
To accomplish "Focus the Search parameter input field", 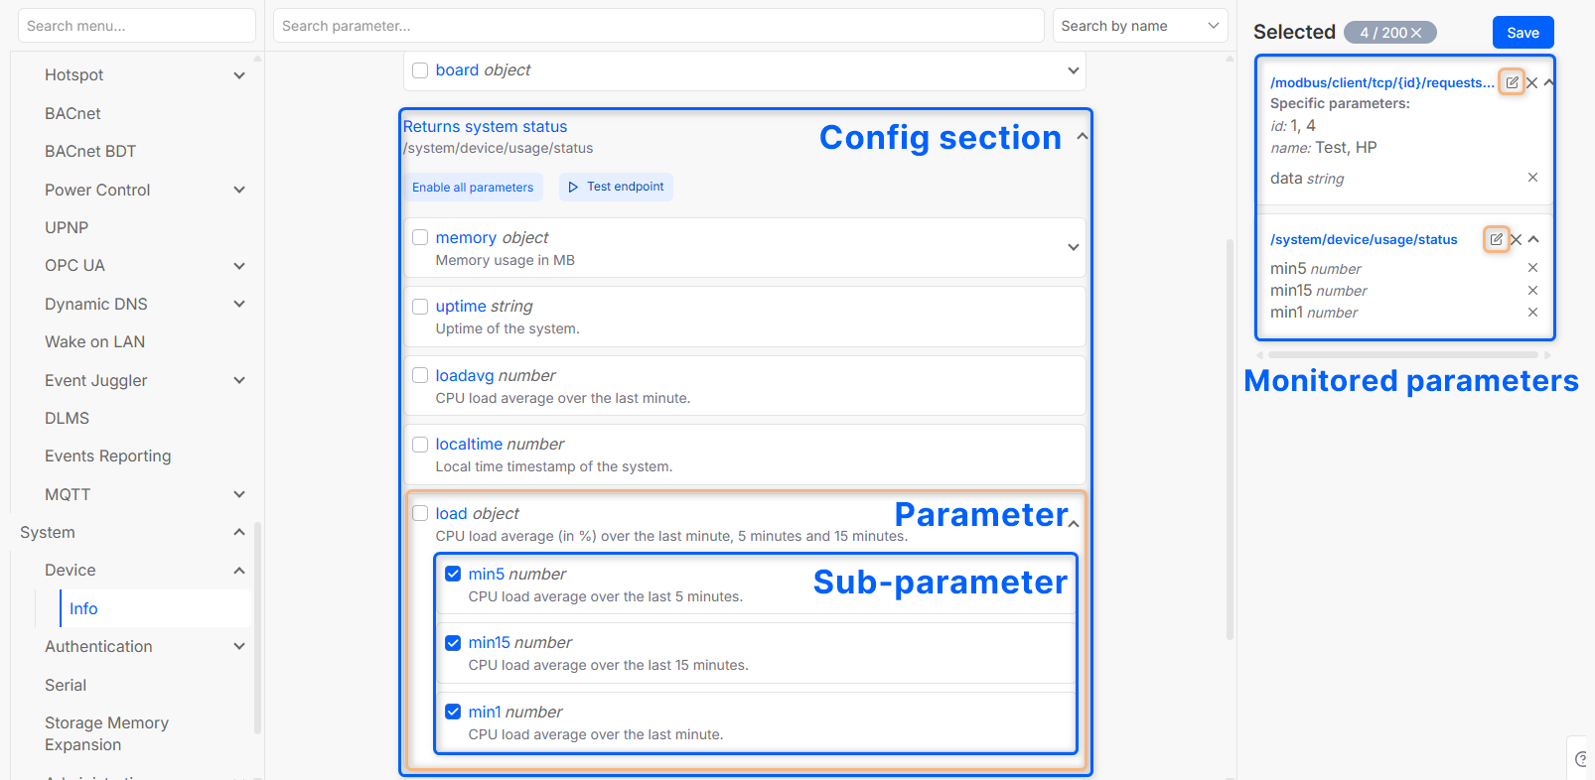I will 657,26.
